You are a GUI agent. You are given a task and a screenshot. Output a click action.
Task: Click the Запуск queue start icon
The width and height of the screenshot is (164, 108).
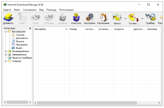(x=117, y=17)
